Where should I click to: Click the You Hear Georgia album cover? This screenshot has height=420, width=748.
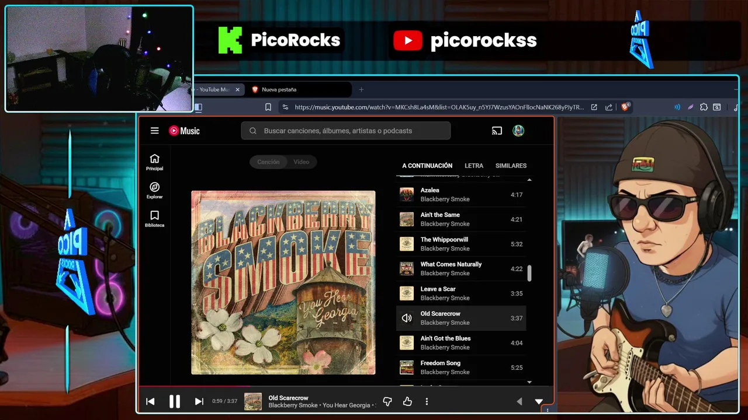point(283,282)
